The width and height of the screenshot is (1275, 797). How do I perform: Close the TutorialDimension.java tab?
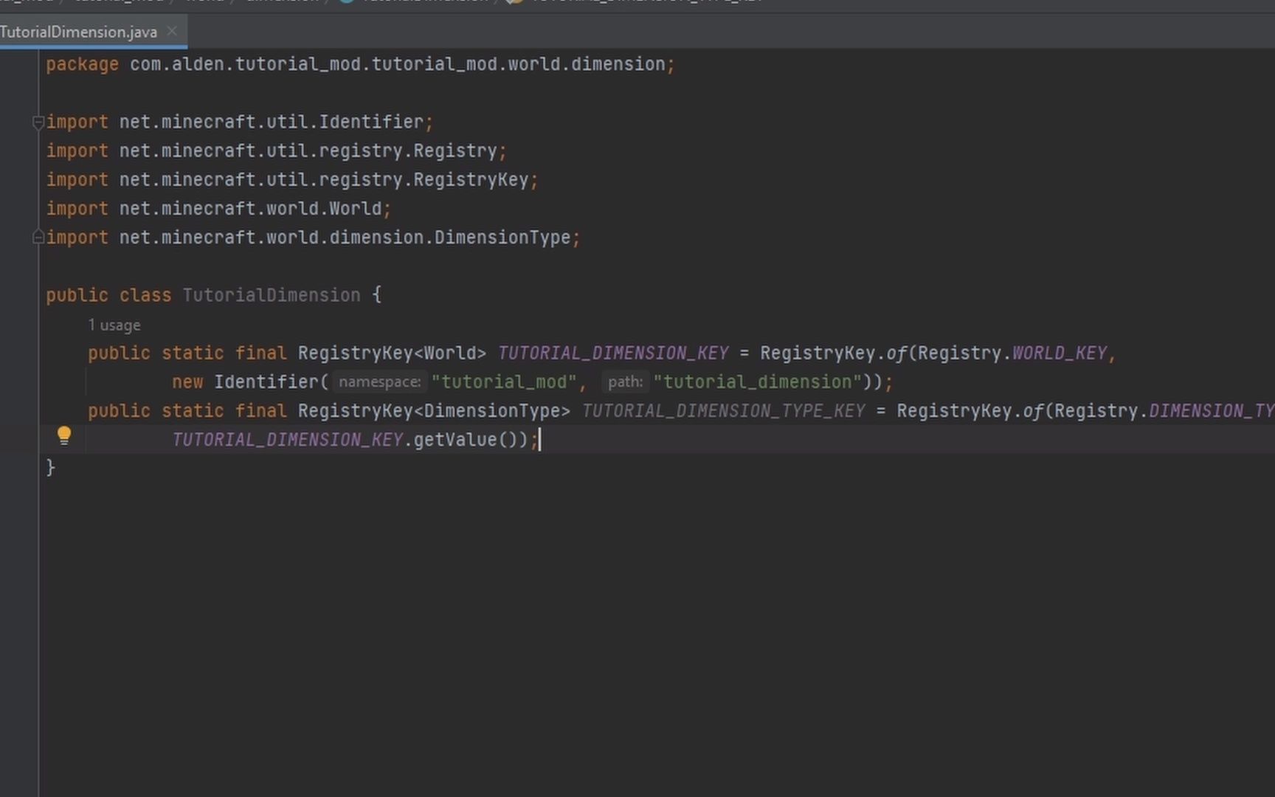point(172,32)
